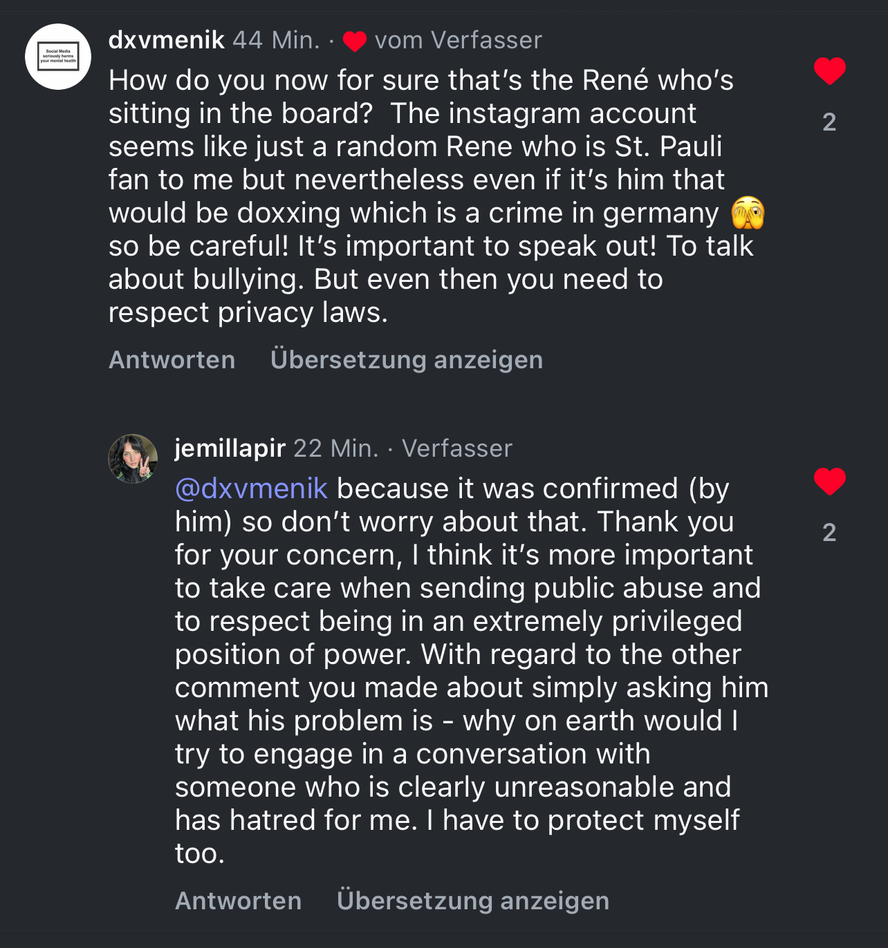Click the dxvmenik username above the first comment
888x948 pixels.
[167, 40]
